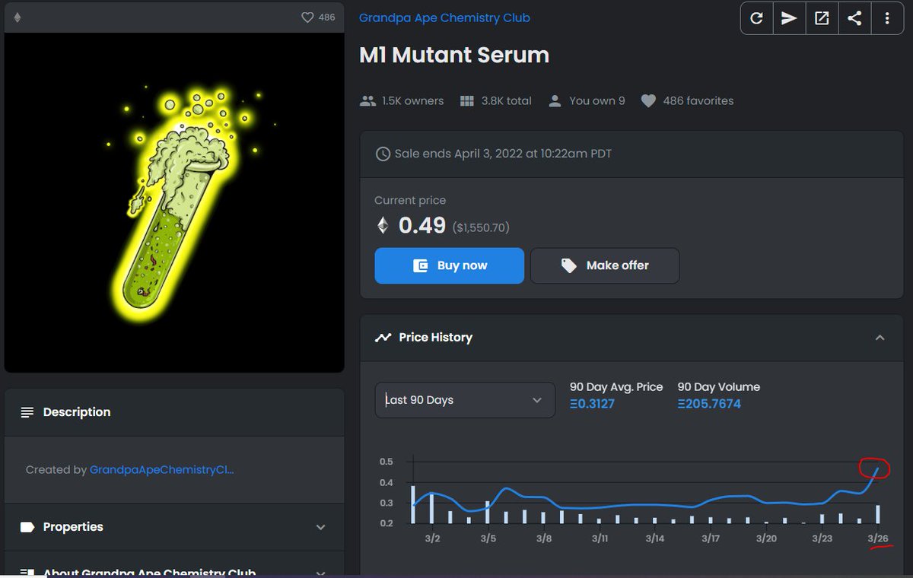
Task: Click the share icon
Action: pyautogui.click(x=854, y=18)
